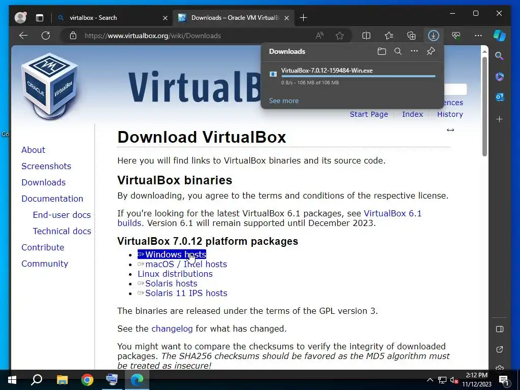Click the open-link-externally sidebar icon
This screenshot has width=520, height=390.
tap(500, 349)
